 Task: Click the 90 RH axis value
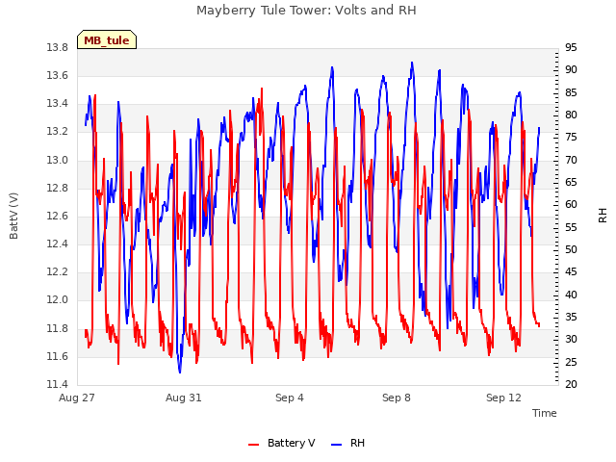coord(571,70)
